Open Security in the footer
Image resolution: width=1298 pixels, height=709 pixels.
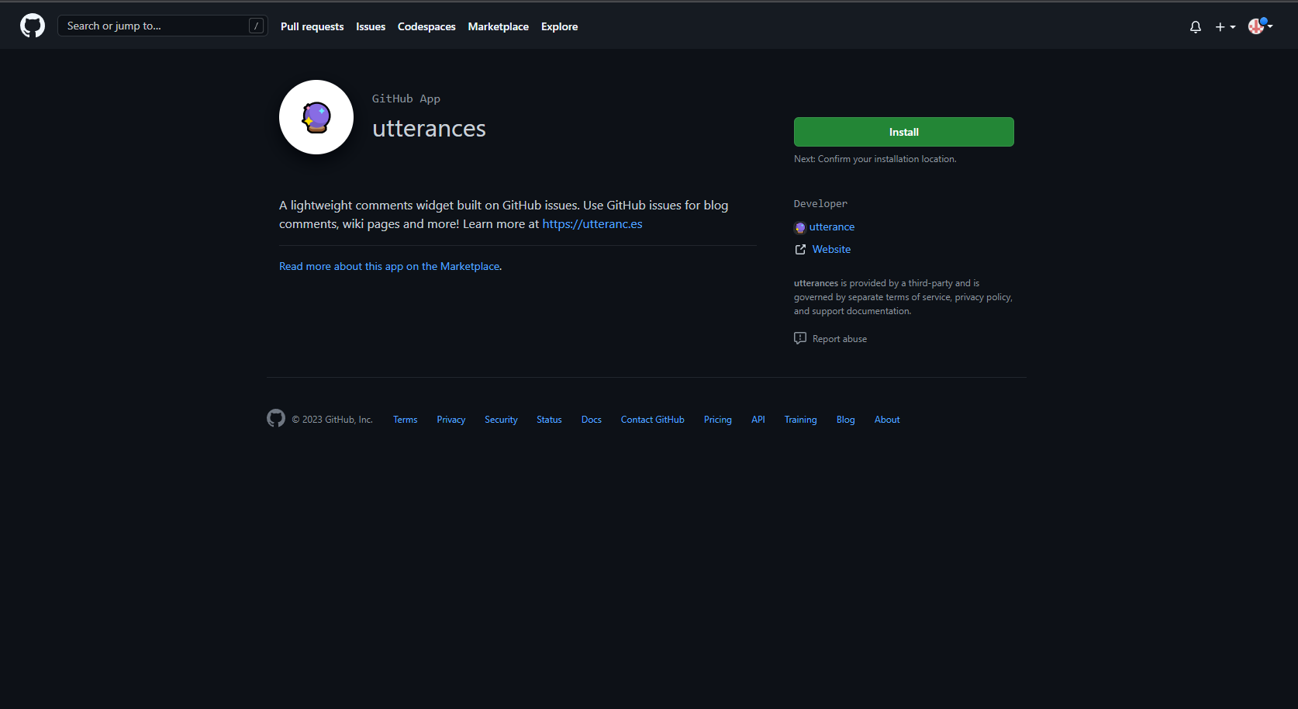point(501,420)
